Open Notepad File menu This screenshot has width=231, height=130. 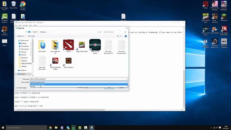[16, 25]
